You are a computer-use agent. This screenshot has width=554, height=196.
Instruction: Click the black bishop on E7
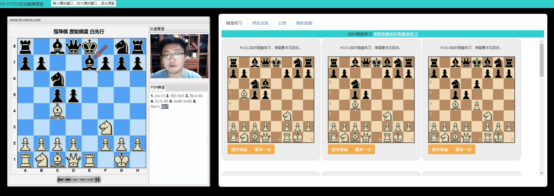tap(90, 63)
